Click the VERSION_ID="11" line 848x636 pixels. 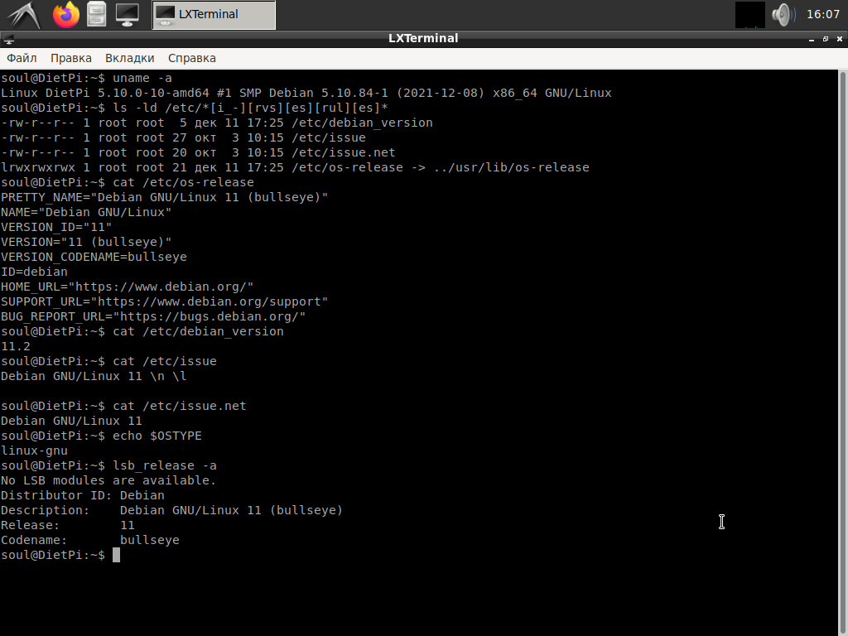56,227
